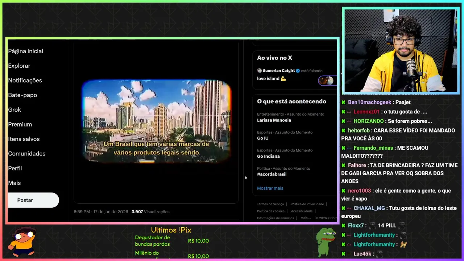Click the 14 PILL chat message
This screenshot has width=464, height=261.
[x=387, y=225]
